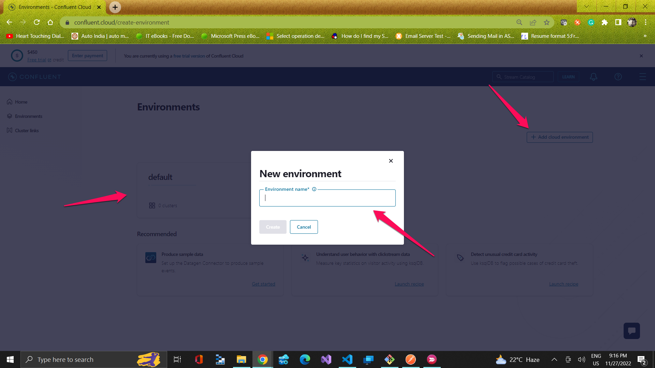This screenshot has height=368, width=655.
Task: Dismiss the free trial banner
Action: tap(641, 56)
